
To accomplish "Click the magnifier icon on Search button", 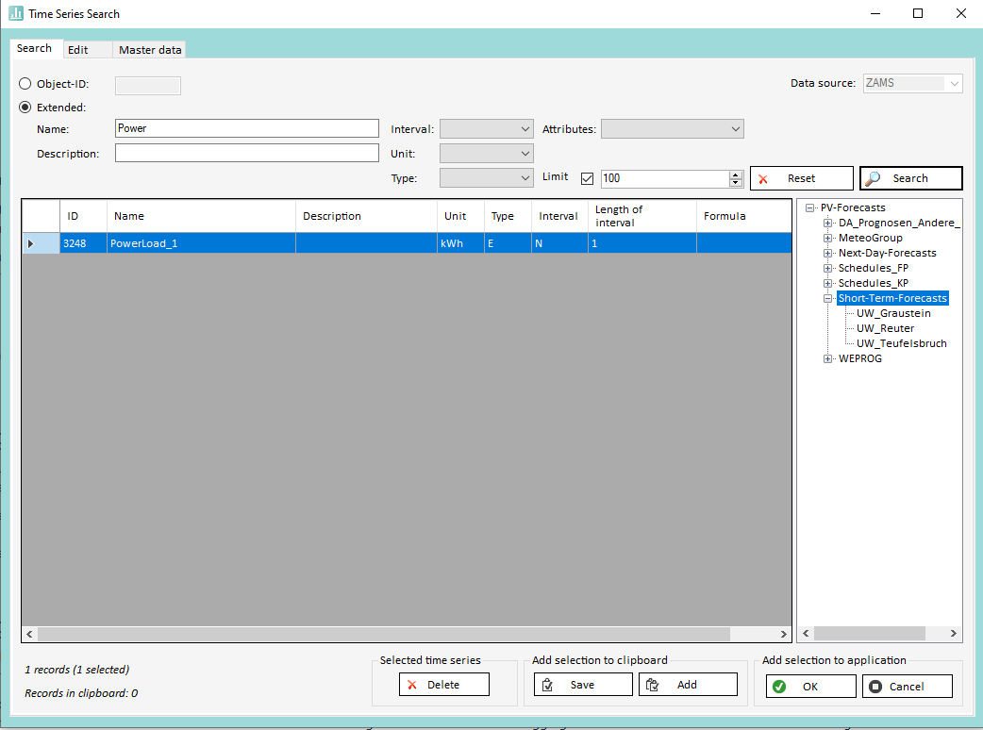I will (x=874, y=178).
